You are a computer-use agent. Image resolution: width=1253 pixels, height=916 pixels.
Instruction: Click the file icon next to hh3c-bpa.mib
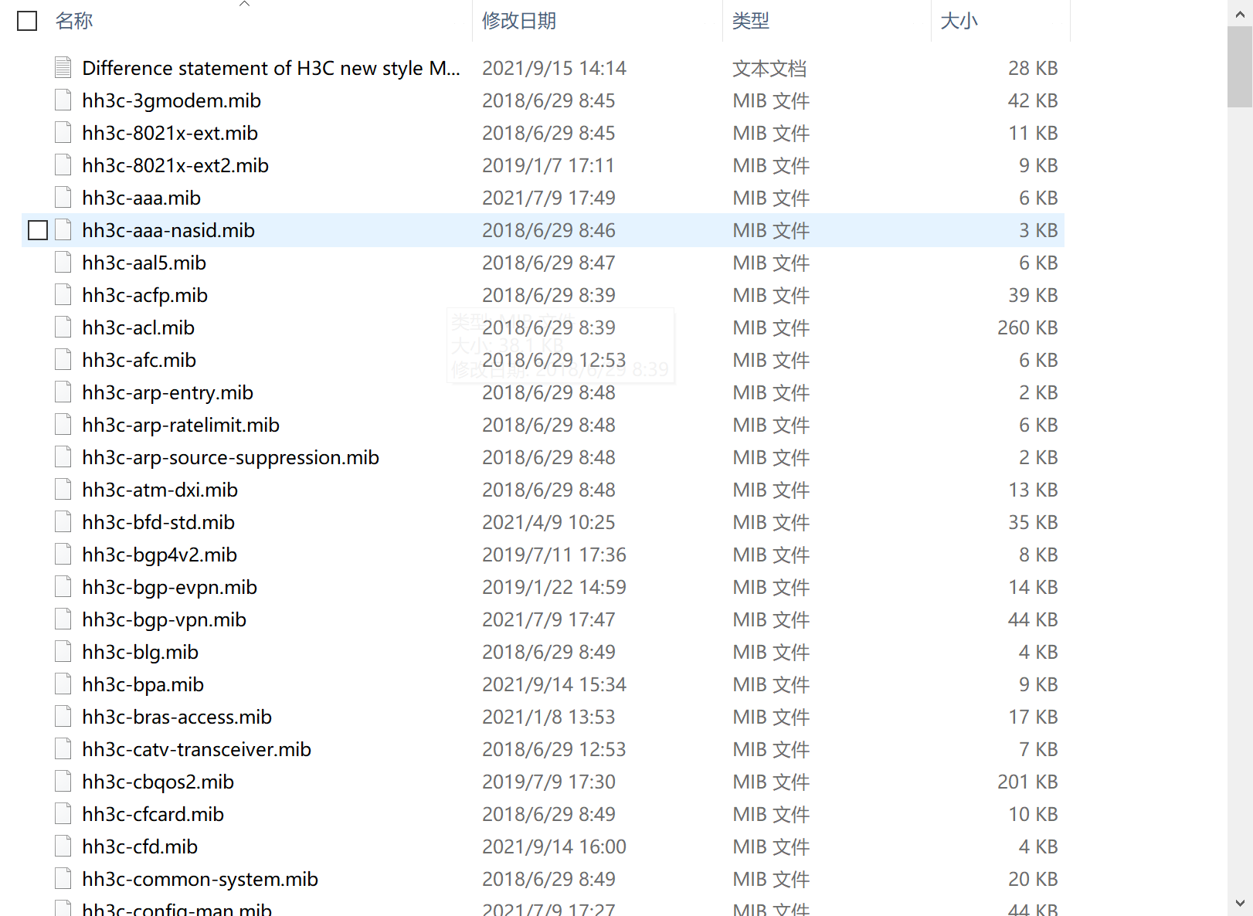click(63, 684)
